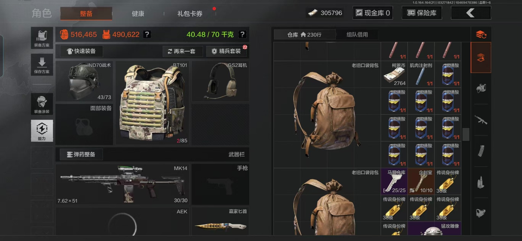
Task: Switch to the 健康 tab
Action: click(138, 14)
